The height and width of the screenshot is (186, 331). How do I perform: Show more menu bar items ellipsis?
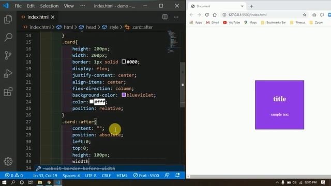click(83, 6)
